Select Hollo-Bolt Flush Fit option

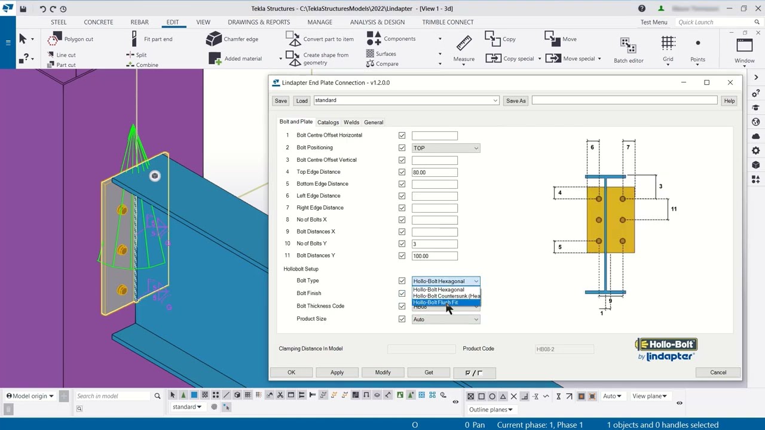[x=446, y=302]
